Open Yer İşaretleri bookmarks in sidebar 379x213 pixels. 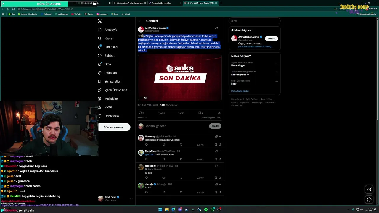coord(110,81)
